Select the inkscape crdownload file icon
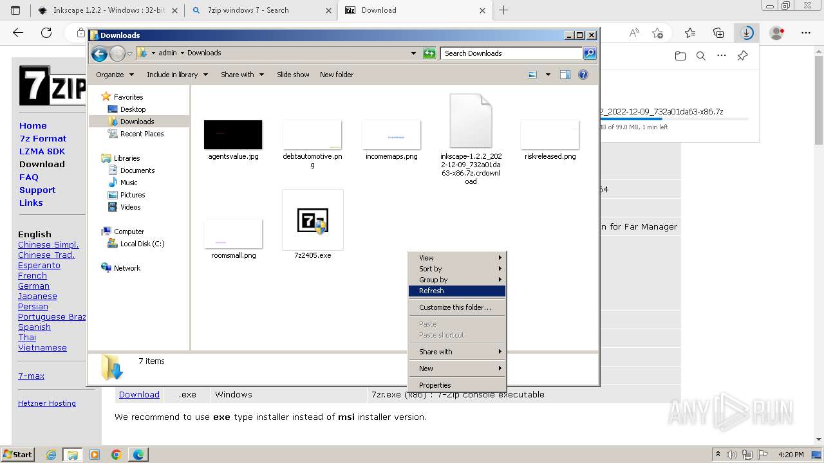The width and height of the screenshot is (824, 463). click(471, 121)
